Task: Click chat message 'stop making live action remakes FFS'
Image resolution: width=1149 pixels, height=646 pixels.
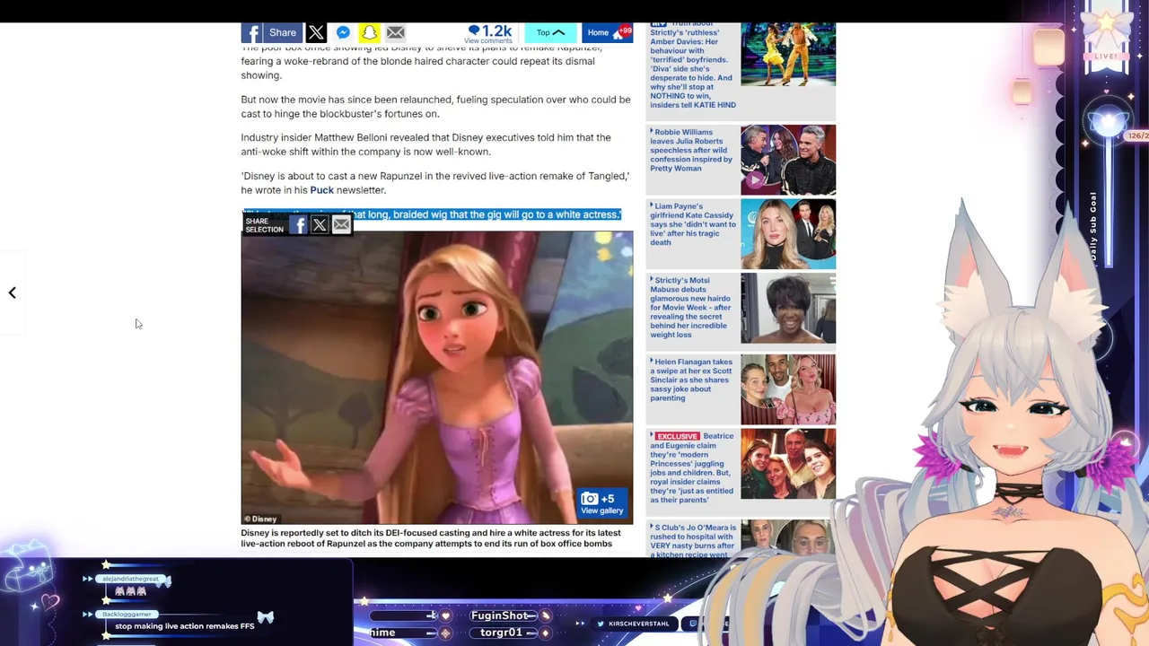Action: [185, 626]
